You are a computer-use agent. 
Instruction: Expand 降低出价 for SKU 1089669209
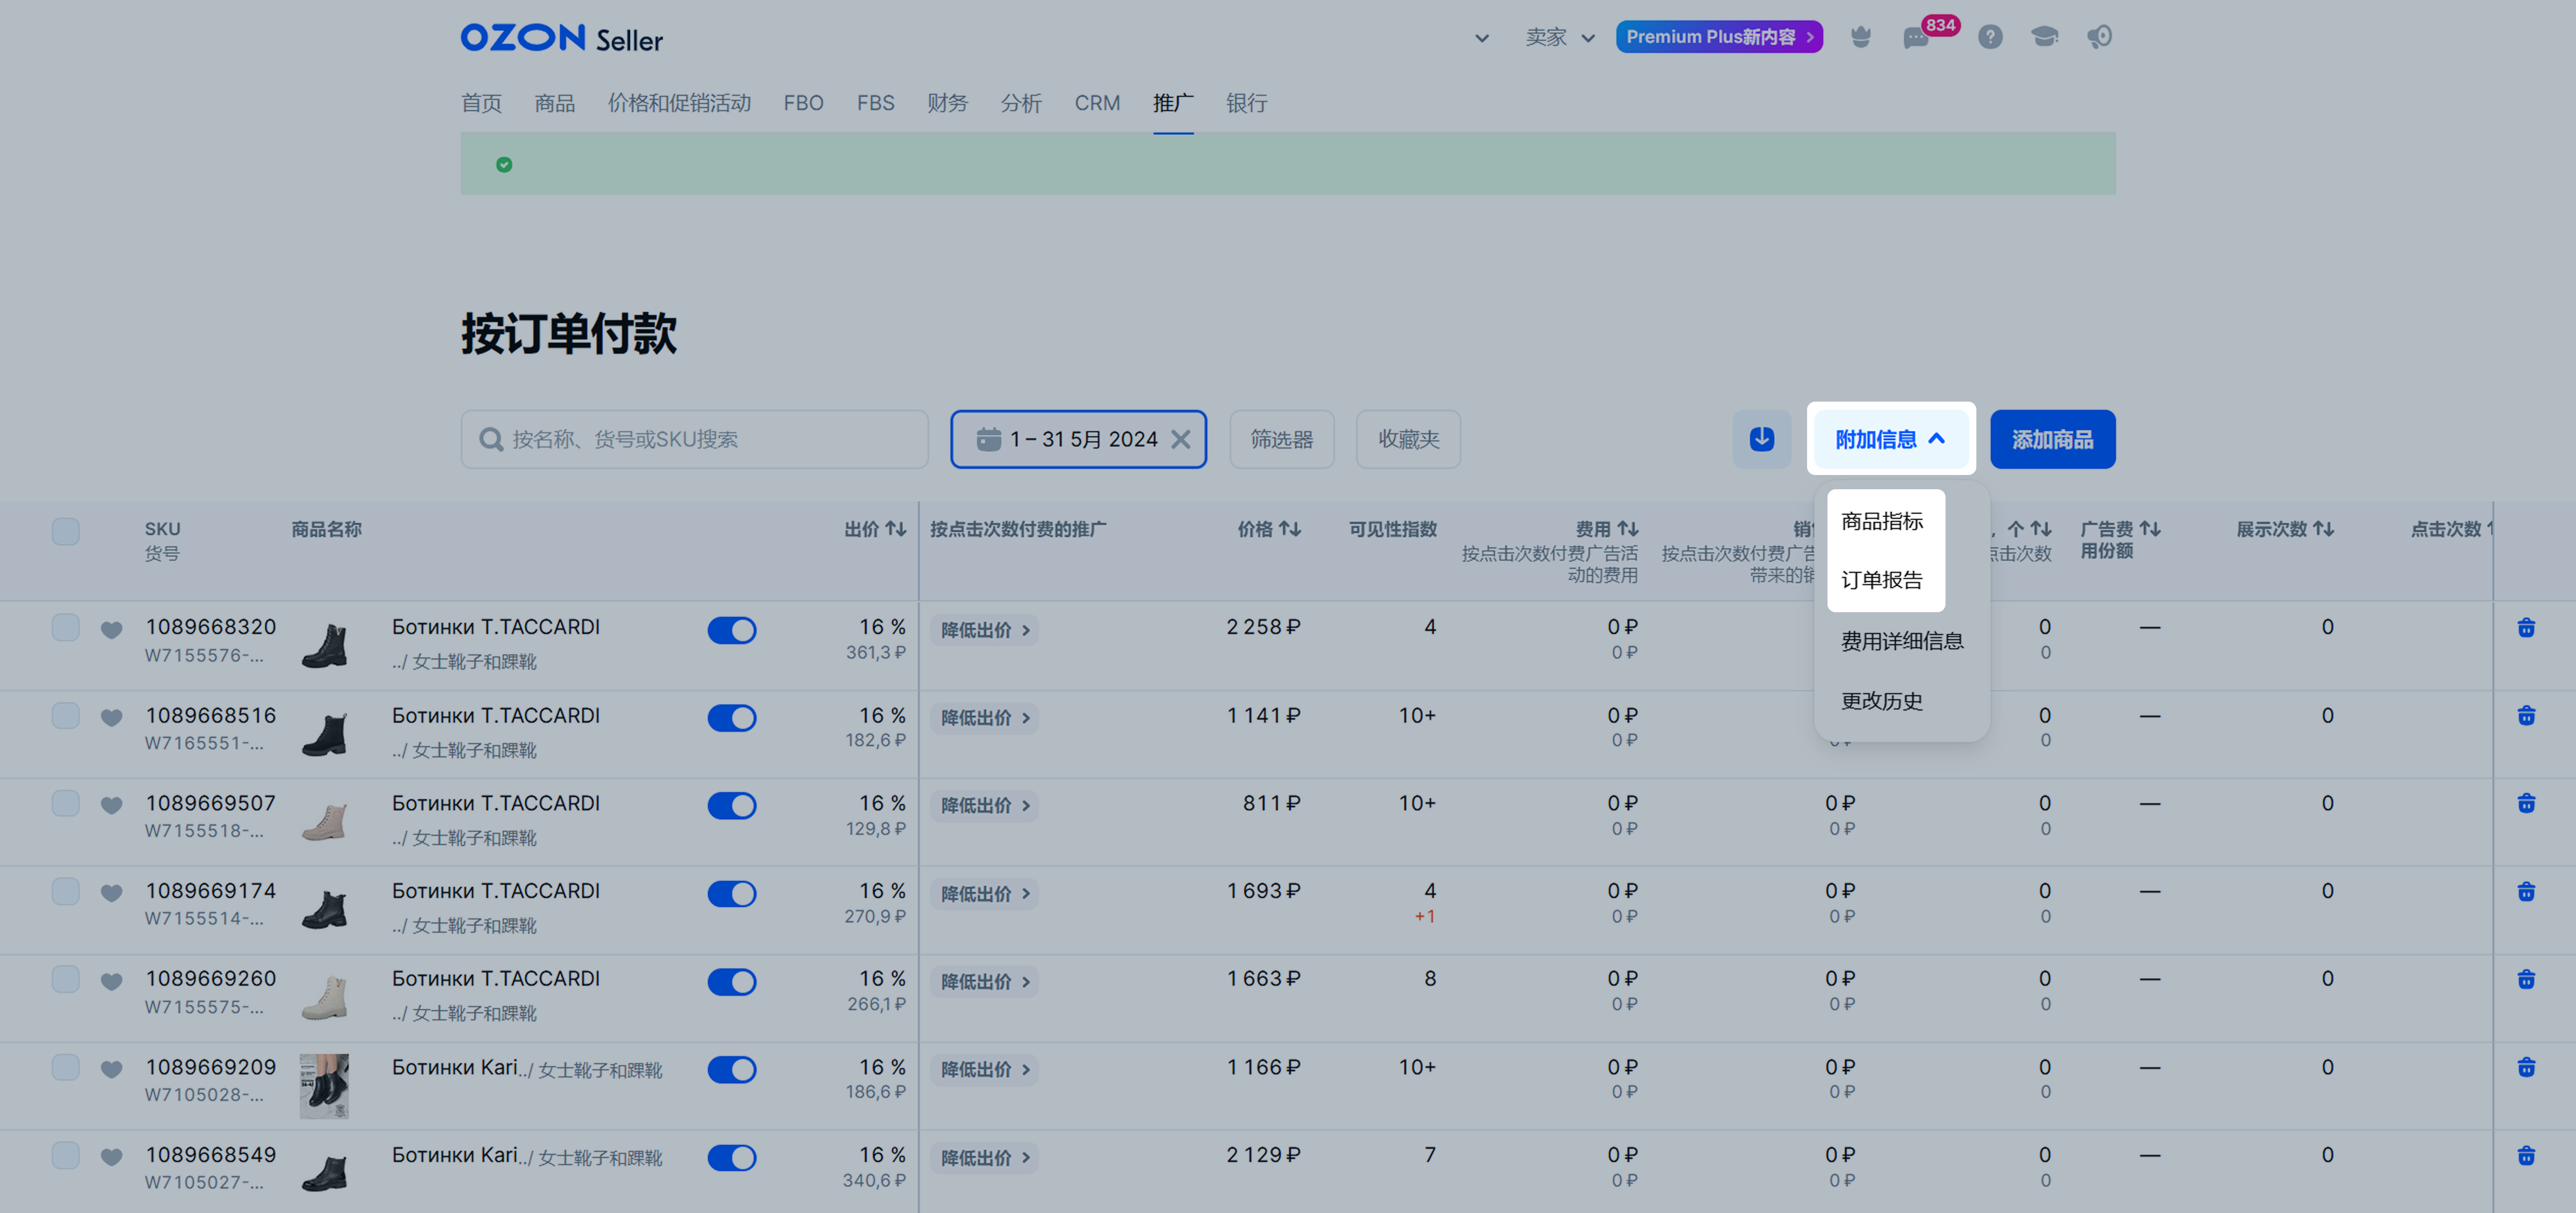coord(985,1069)
